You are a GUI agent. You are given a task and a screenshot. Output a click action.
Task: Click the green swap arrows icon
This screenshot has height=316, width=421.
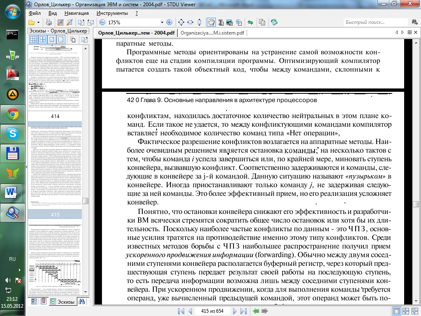[x=250, y=22]
